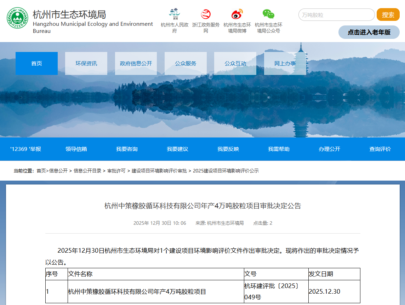Open 办理公开 in the blue bar
Viewport: 405px width, 305px height.
[329, 149]
